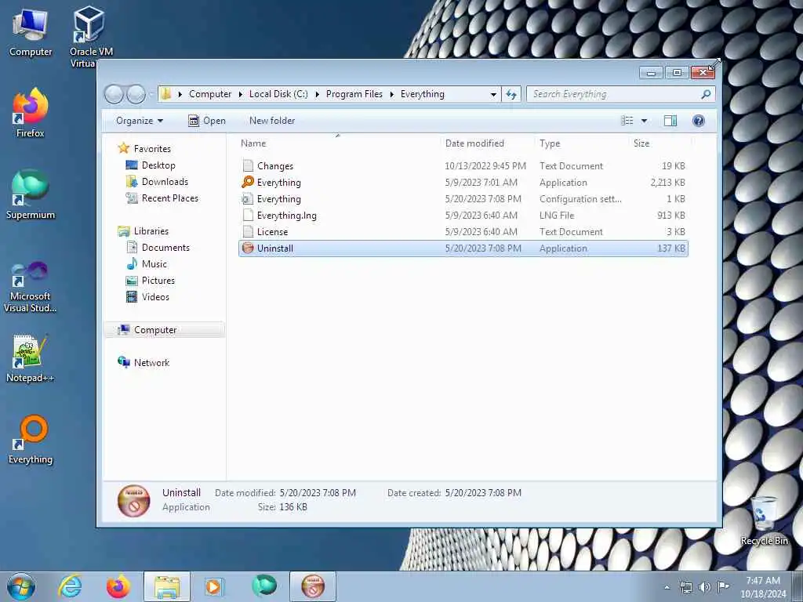Click the Local Disk (C:) breadcrumb
Viewport: 803px width, 602px height.
[278, 94]
